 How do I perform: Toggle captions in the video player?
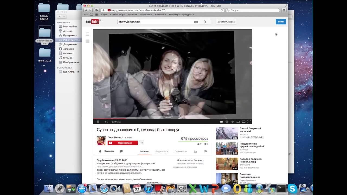click(221, 122)
